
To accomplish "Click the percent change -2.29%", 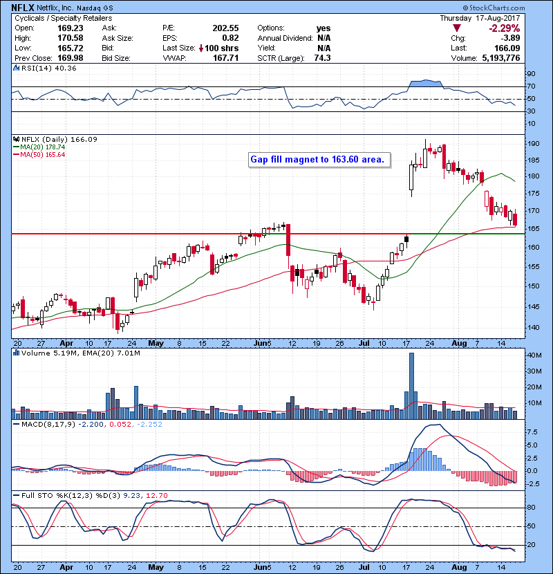I will (x=505, y=28).
